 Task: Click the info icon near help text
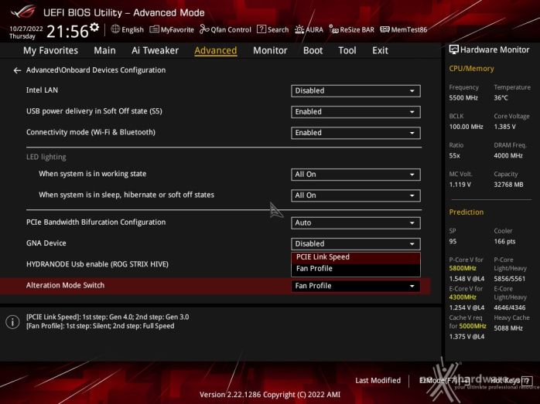pyautogui.click(x=12, y=322)
